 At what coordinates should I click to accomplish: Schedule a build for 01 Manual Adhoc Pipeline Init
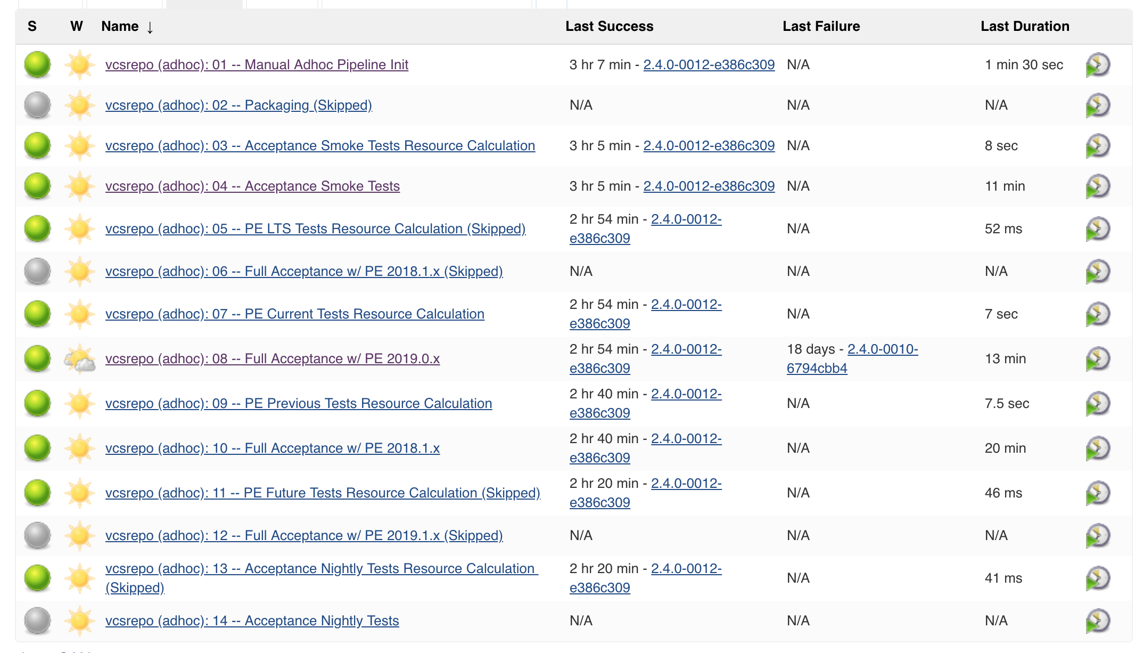point(1097,65)
